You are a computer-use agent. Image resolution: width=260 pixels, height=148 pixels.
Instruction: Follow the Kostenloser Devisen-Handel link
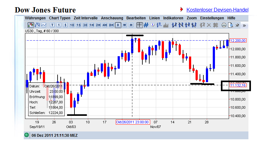[217, 10]
